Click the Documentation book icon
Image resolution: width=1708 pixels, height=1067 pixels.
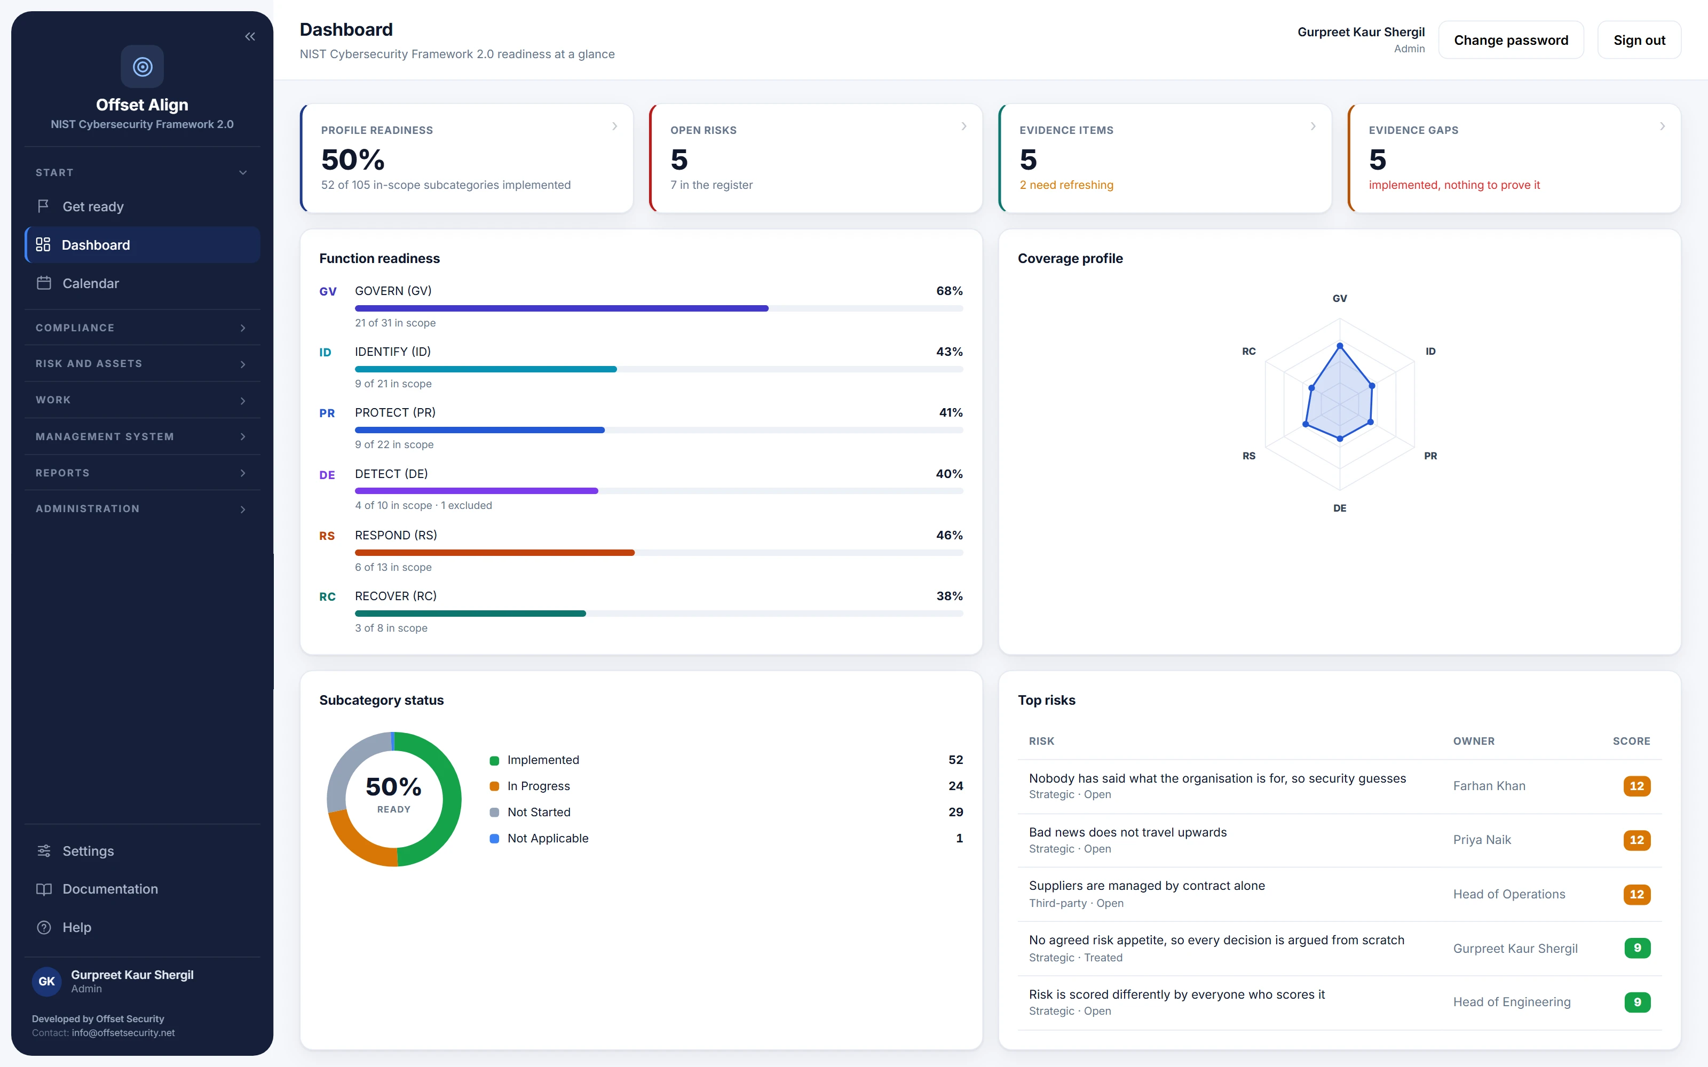click(x=44, y=889)
